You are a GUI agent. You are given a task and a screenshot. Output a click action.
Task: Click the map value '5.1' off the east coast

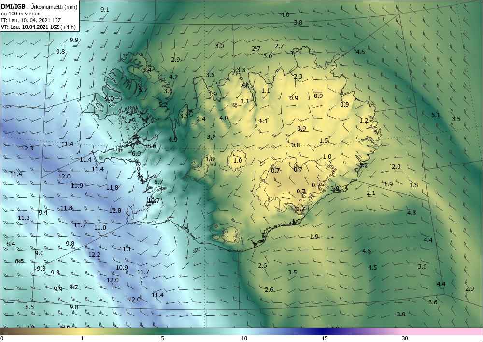coord(436,115)
